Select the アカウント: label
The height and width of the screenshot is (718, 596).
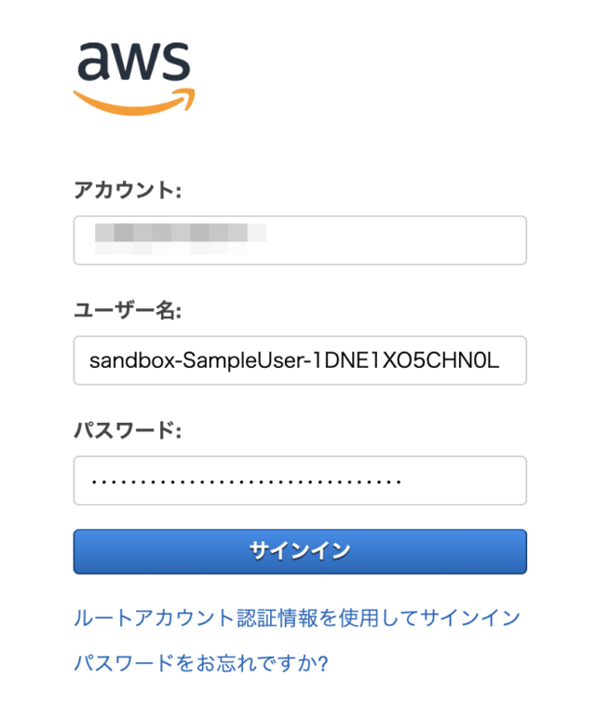click(128, 190)
